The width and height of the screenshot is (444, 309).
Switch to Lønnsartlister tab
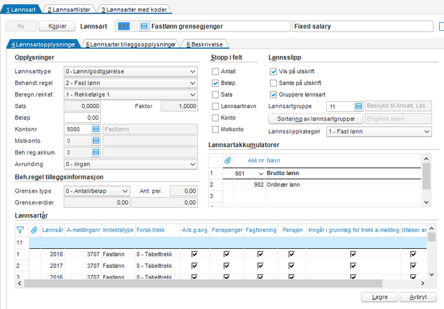pyautogui.click(x=68, y=9)
